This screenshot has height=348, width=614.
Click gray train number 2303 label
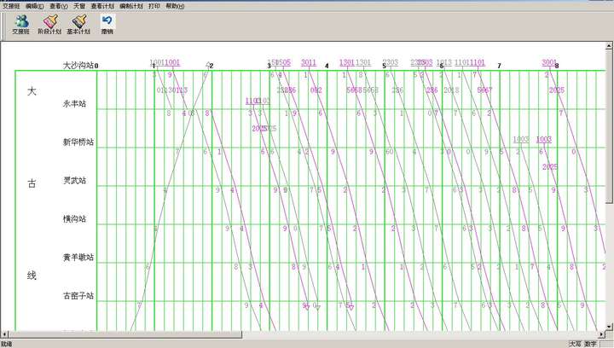click(391, 62)
